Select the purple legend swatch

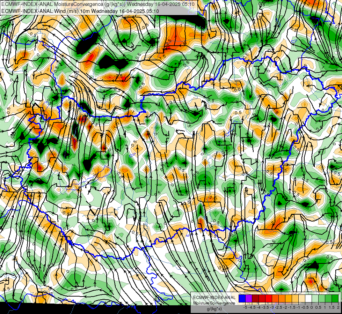(x=249, y=299)
